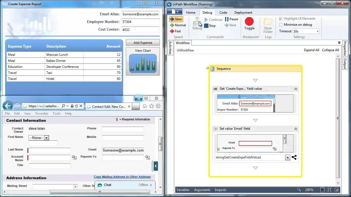This screenshot has height=197, width=351.
Task: Expand the Salesforce side panel arrow
Action: pos(155,166)
